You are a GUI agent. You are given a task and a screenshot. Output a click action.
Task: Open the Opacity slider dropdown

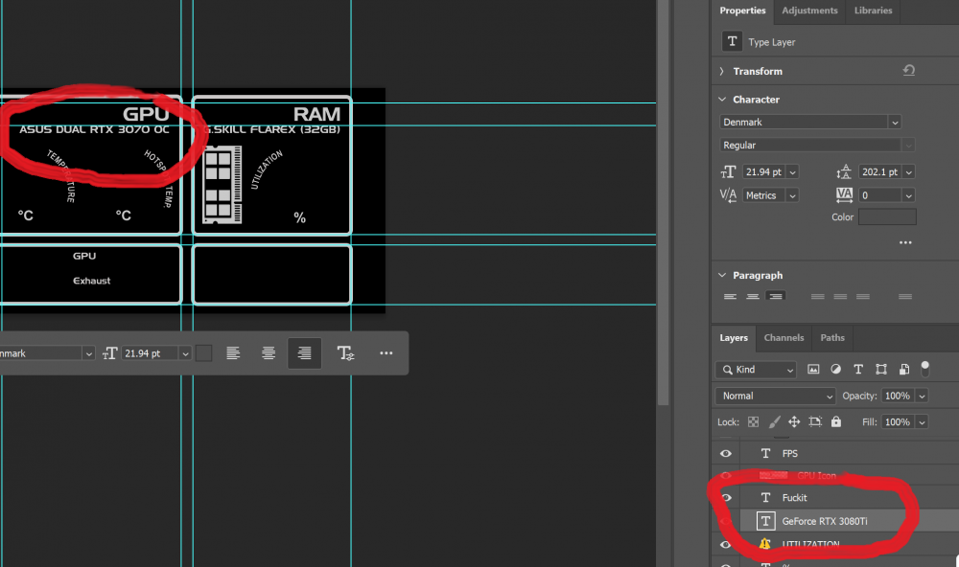922,396
